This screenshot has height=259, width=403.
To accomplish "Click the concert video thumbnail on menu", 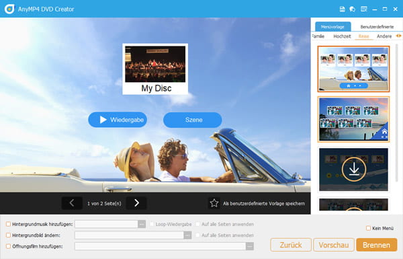I will point(155,64).
